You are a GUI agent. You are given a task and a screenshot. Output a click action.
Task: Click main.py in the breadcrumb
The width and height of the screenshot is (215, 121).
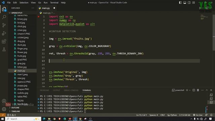pos(47,13)
